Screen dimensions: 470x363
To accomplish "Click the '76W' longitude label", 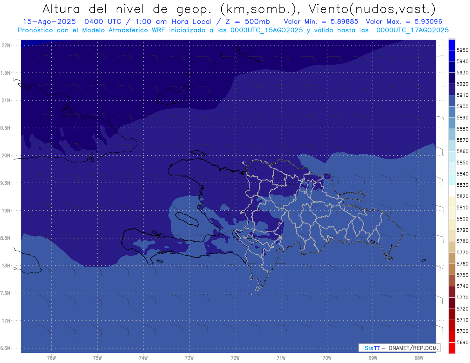I will pyautogui.click(x=51, y=358).
